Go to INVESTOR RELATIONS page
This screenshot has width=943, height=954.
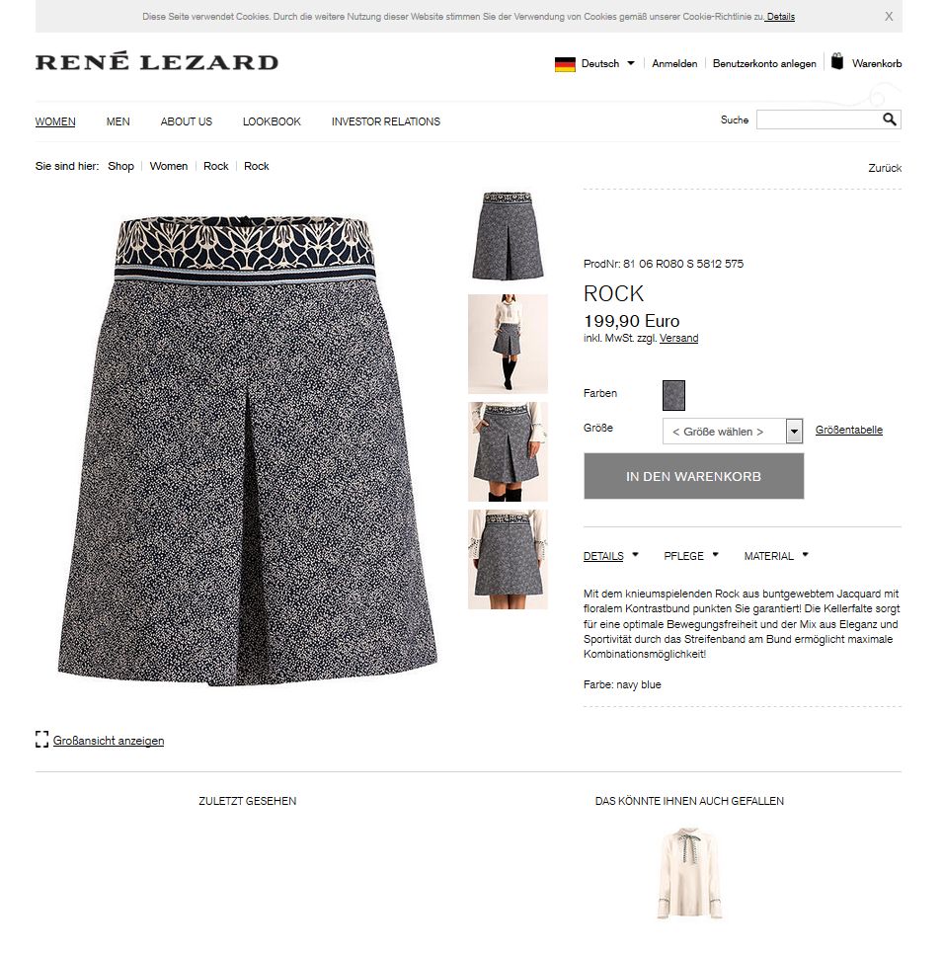(x=386, y=121)
